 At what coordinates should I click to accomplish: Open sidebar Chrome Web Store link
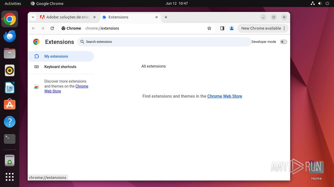(66, 89)
